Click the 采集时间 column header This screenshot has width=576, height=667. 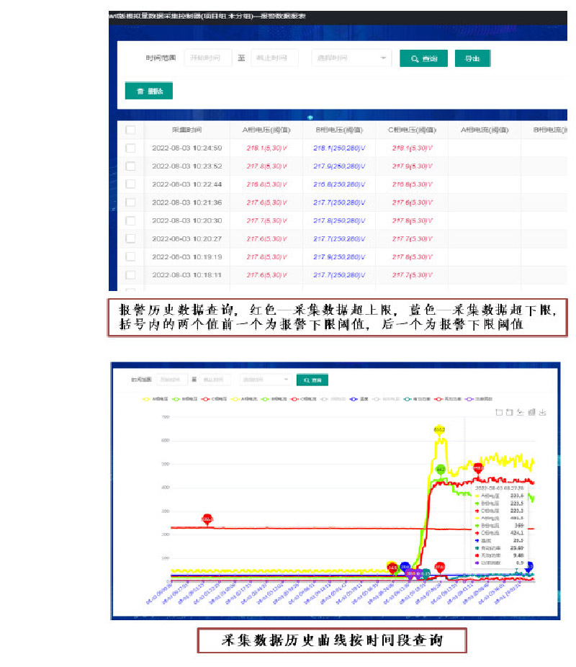click(186, 130)
